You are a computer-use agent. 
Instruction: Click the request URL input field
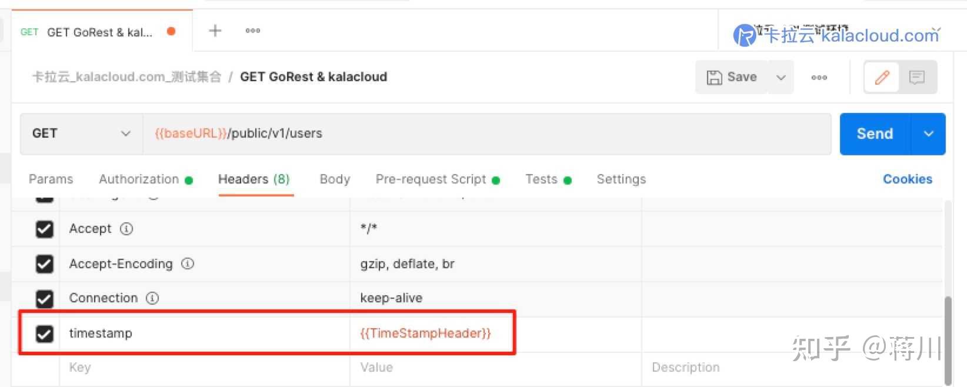(486, 134)
